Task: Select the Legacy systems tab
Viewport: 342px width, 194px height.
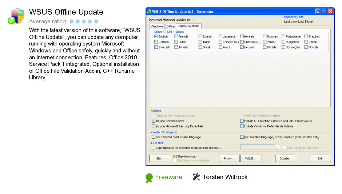Action: [188, 26]
